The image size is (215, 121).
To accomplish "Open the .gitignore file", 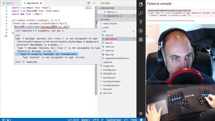I will point(107,62).
